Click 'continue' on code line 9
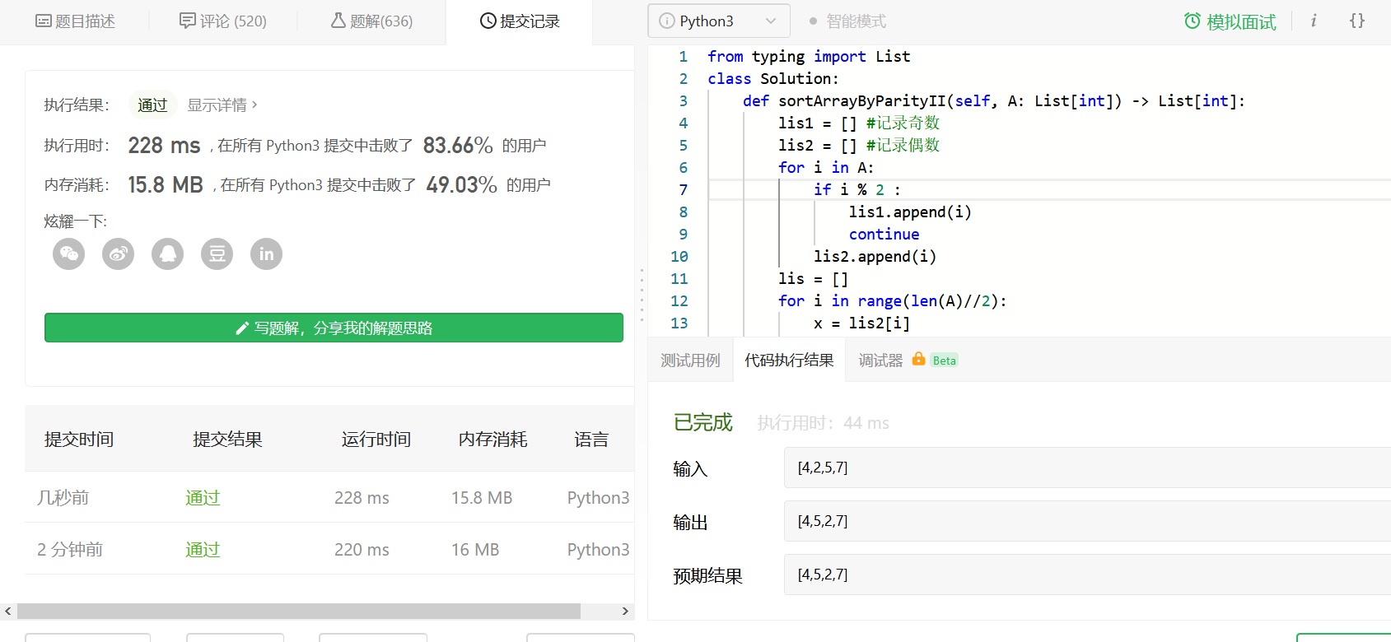Viewport: 1391px width, 642px height. (x=884, y=234)
